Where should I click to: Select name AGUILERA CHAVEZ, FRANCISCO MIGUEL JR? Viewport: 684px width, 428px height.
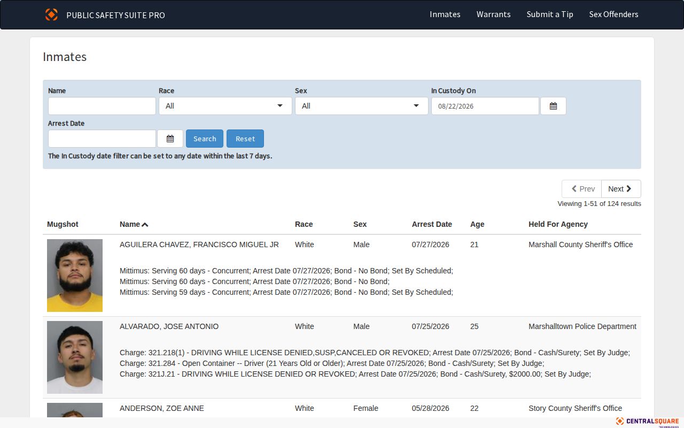click(199, 244)
